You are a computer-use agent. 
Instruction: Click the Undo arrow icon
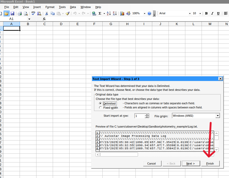(x=75, y=13)
